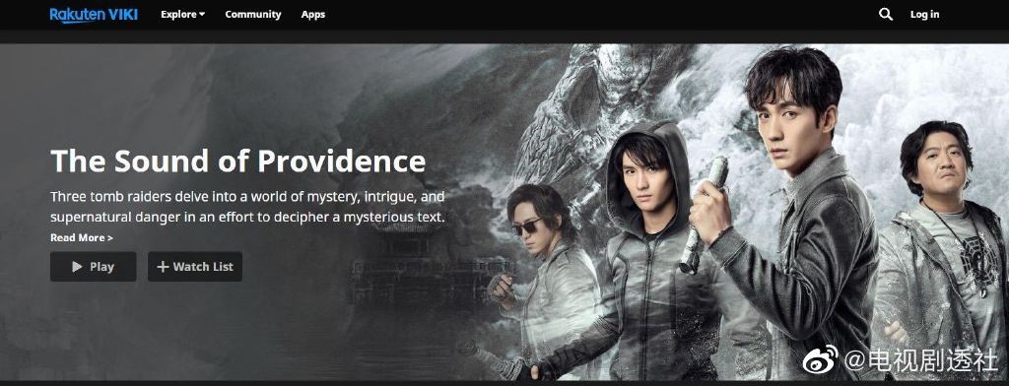Screen dimensions: 1009x386
Task: Click the synopsis text about tomb raiders
Action: (x=247, y=206)
